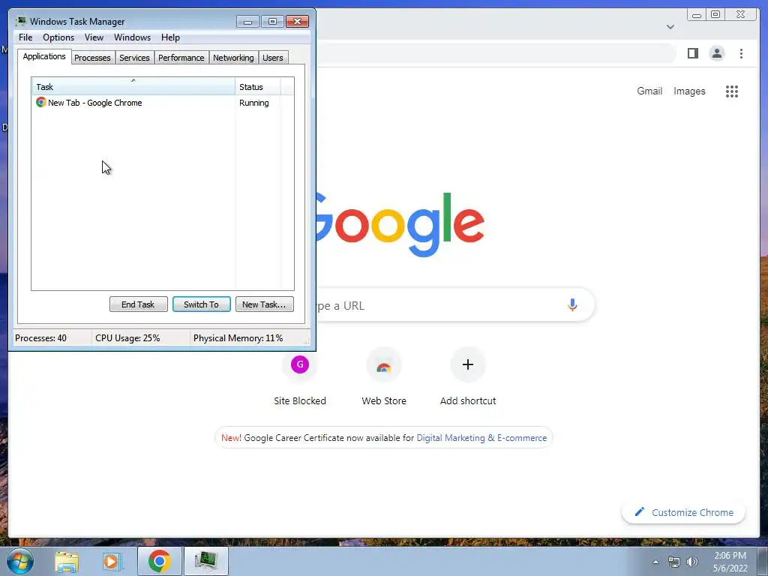Maximize the Task Manager window

[x=272, y=21]
